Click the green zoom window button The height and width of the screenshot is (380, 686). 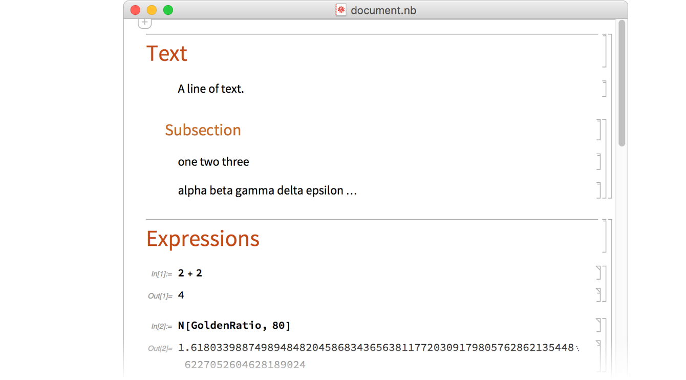[x=168, y=10]
